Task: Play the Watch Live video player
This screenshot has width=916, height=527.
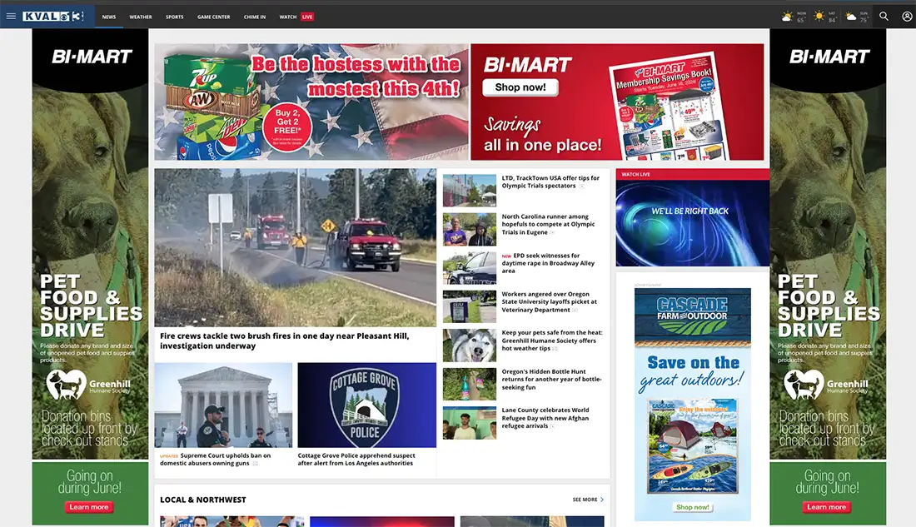Action: pyautogui.click(x=692, y=223)
